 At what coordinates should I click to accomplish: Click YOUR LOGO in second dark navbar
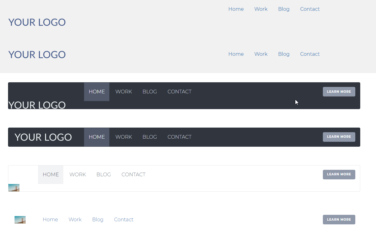coord(43,137)
